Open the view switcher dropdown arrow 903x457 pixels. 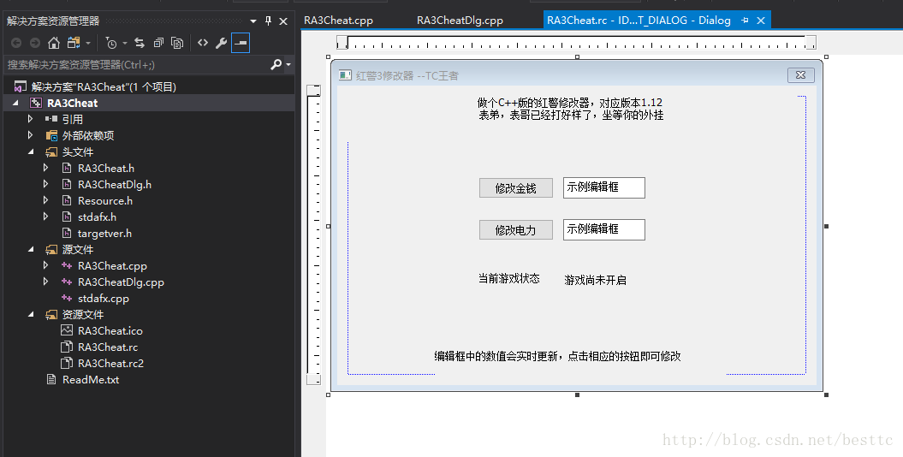tap(88, 43)
